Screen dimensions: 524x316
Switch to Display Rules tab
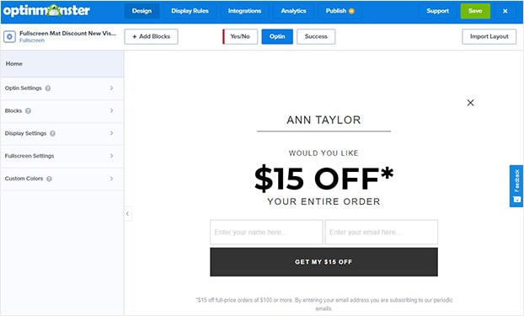pyautogui.click(x=190, y=11)
